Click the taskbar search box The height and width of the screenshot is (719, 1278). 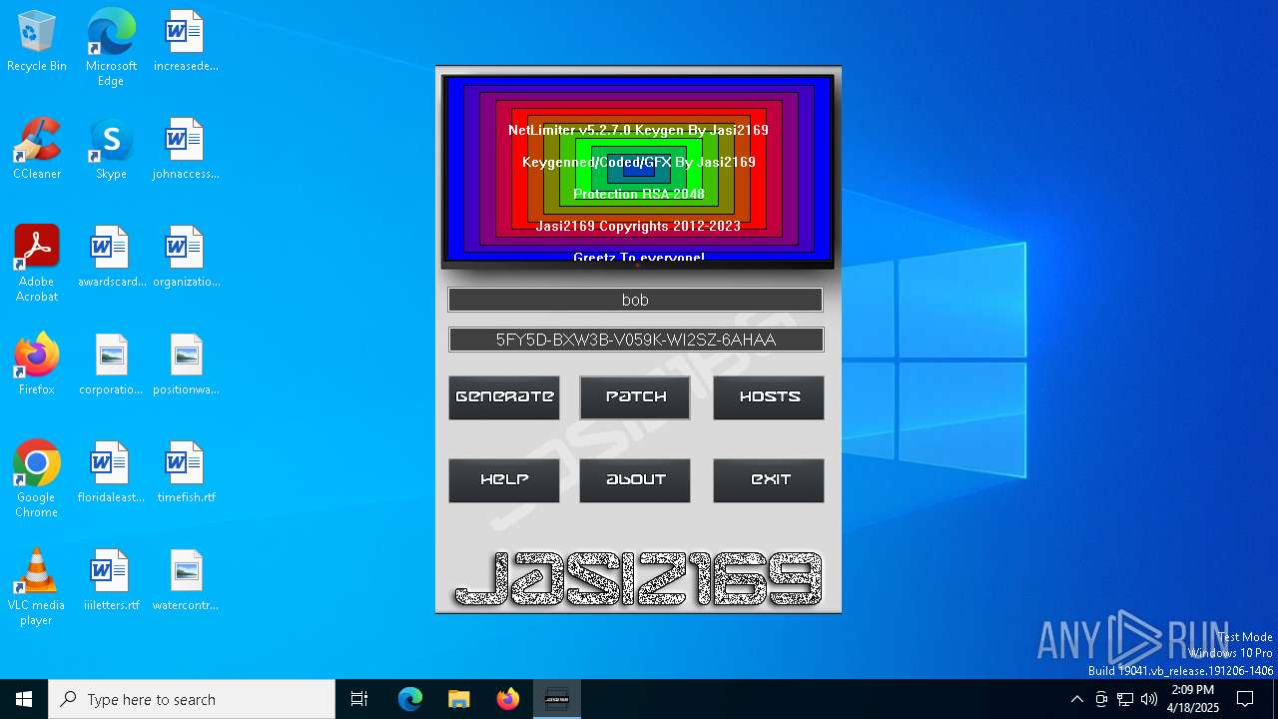tap(192, 699)
